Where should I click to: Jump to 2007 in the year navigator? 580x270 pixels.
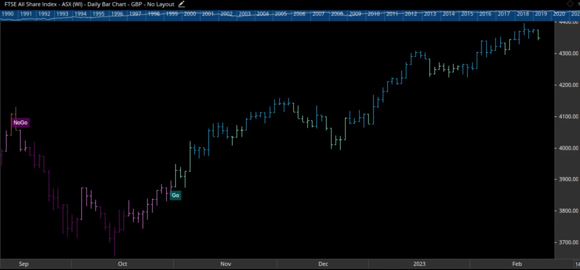coord(318,14)
